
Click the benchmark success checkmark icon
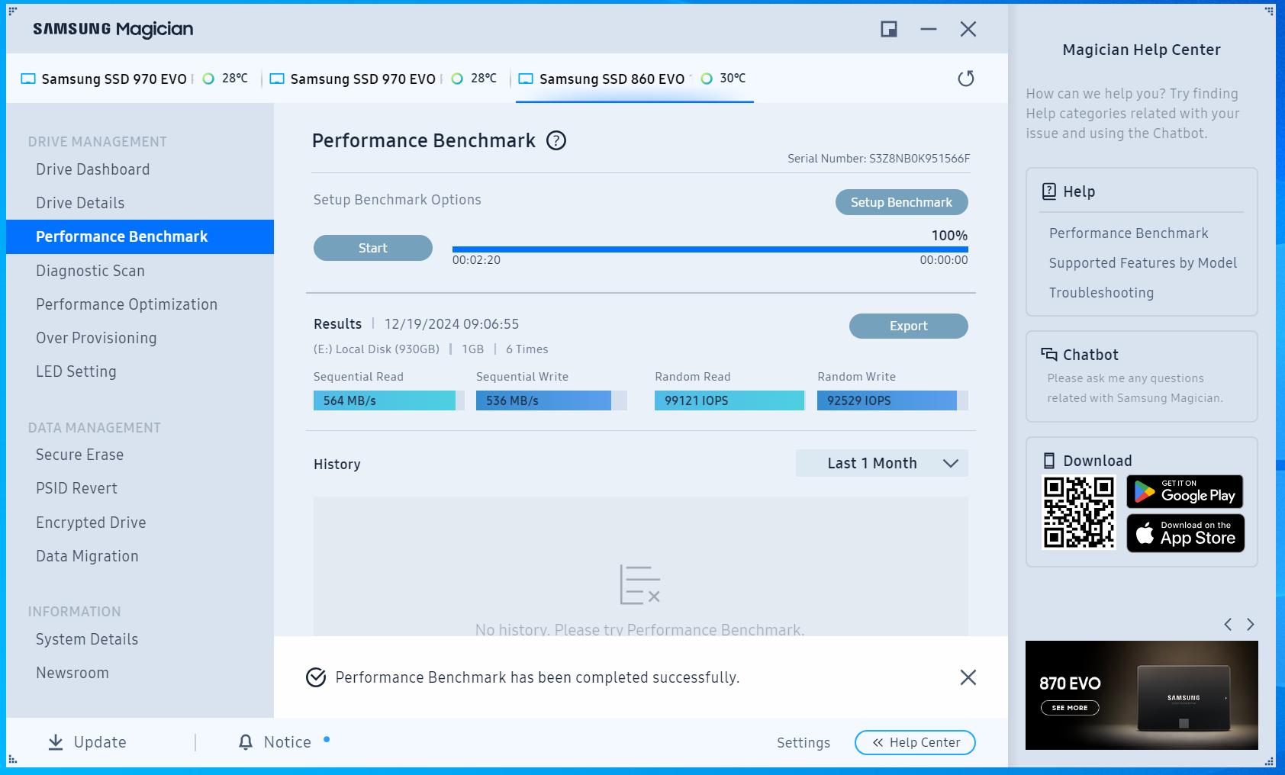tap(316, 677)
